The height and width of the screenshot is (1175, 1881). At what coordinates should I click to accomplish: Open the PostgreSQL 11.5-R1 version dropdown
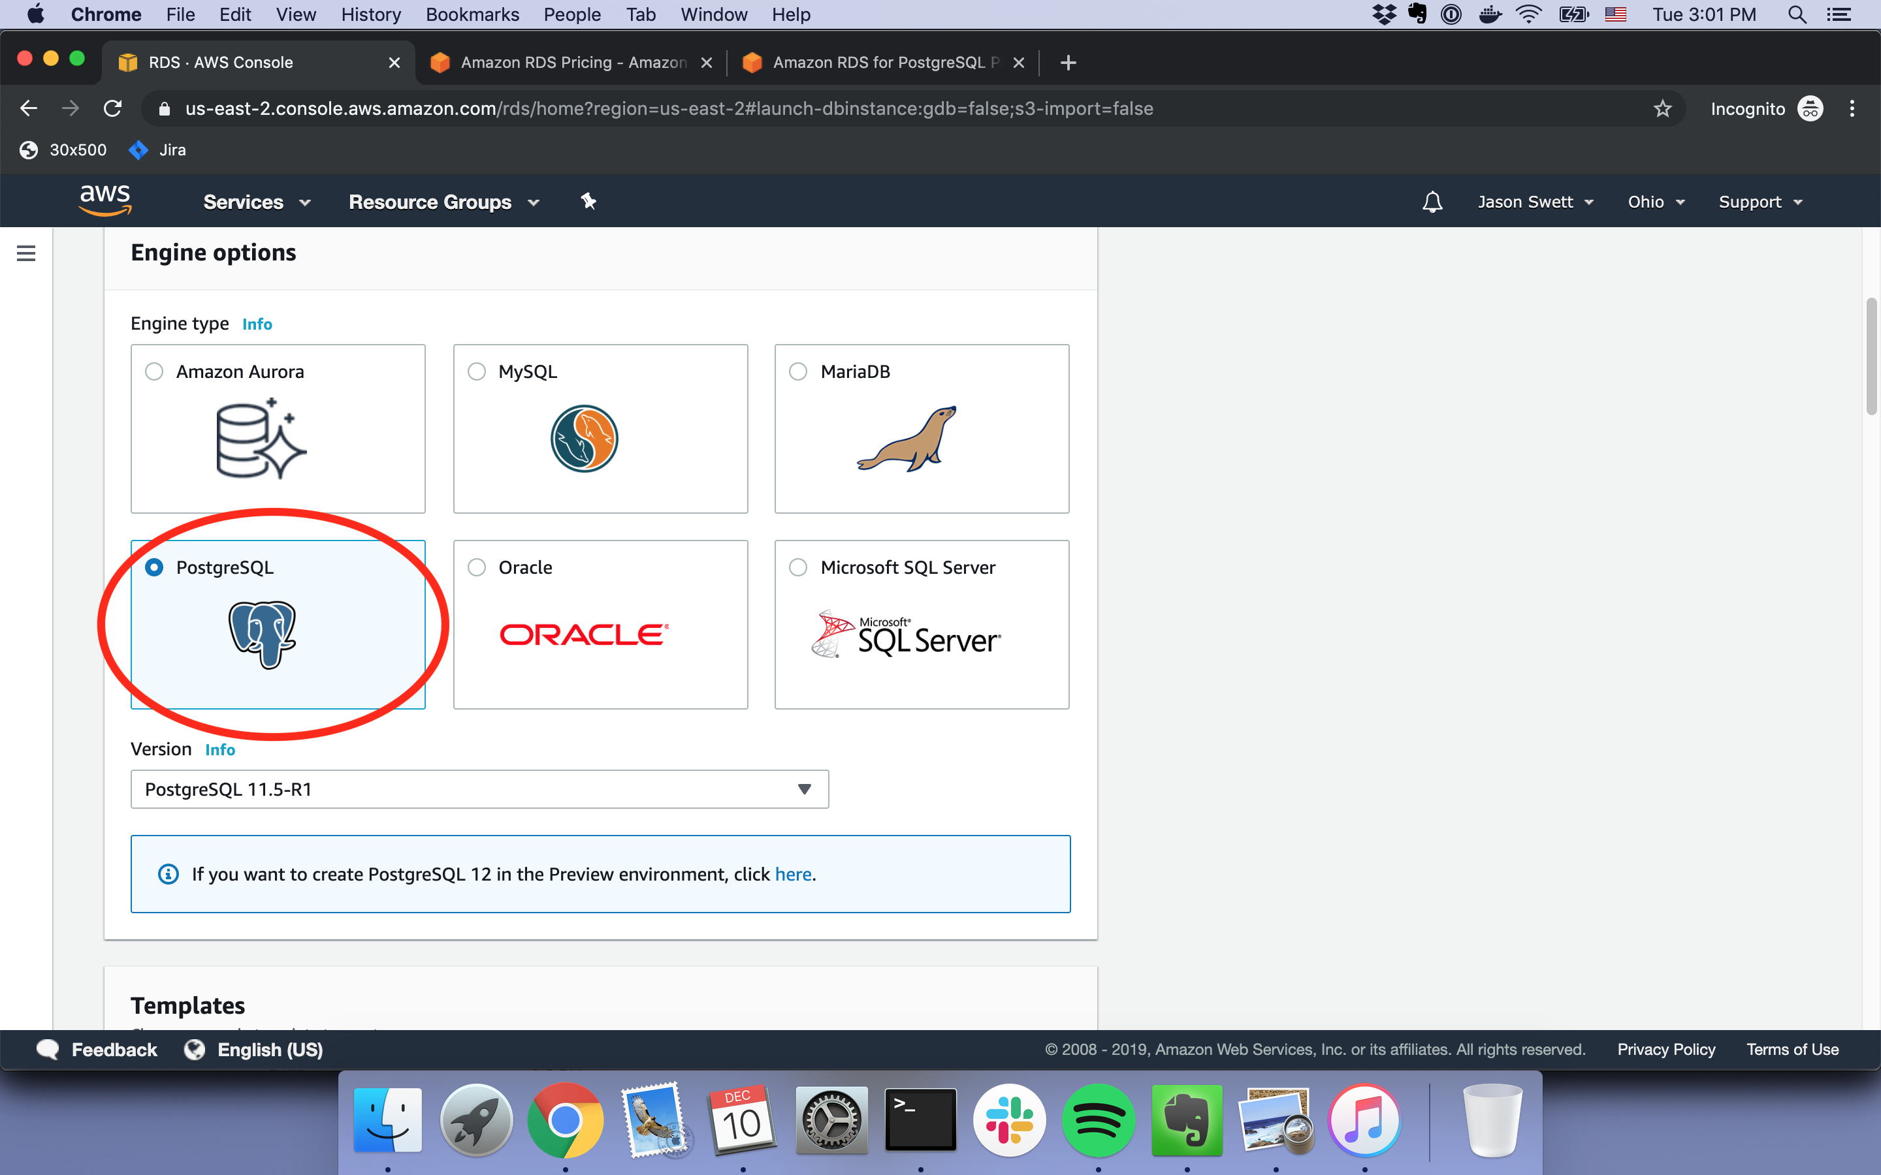479,789
